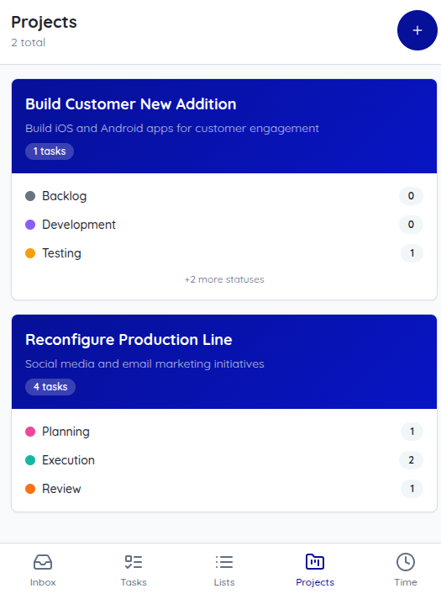Viewport: 441px width, 594px height.
Task: Click Testing count badge showing 1
Action: click(412, 253)
